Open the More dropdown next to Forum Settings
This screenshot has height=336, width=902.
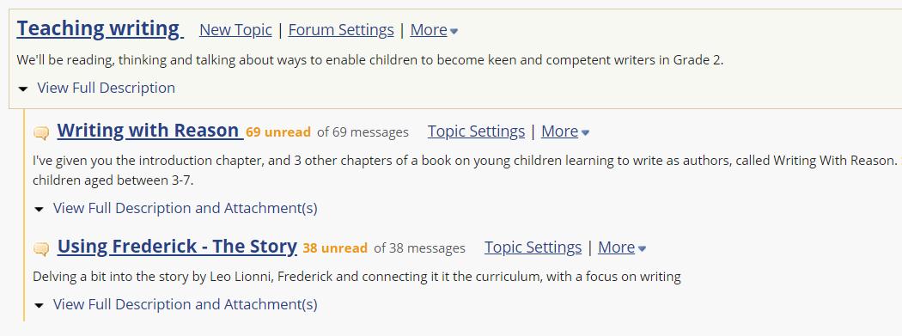(x=429, y=30)
